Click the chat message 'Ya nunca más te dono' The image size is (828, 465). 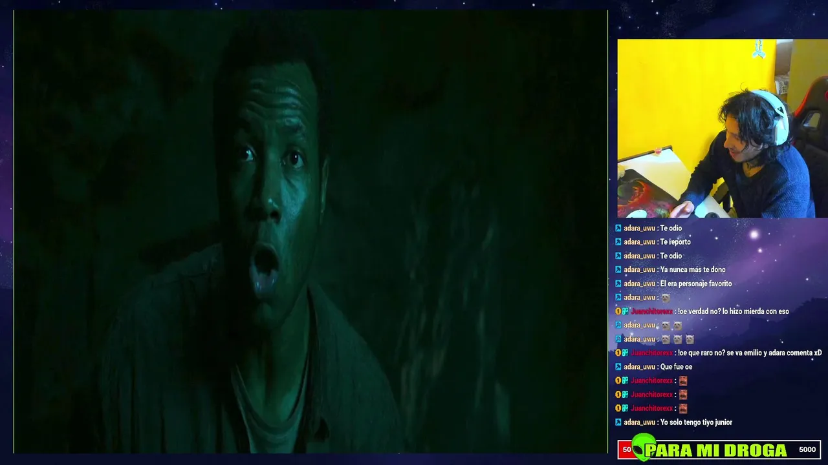point(693,269)
